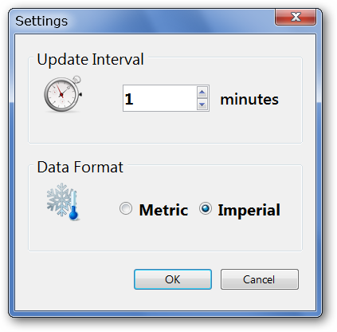
Task: Close the Settings window with red X
Action: click(296, 17)
